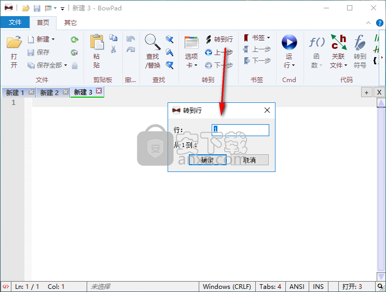Click the Go to Line ribbon button

(x=219, y=39)
